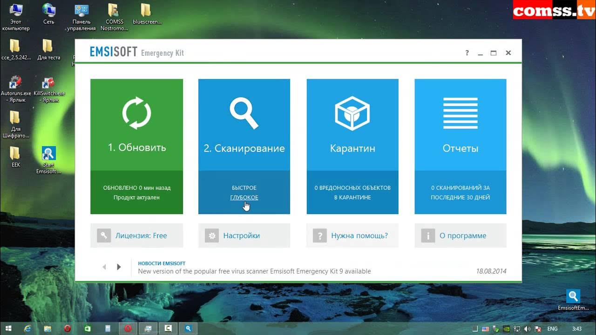Click the 0 ВРЕДОНОСНЫХ ОБЪЕКТОВ В КАРАНТИНЕ text
Viewport: 596px width, 335px height.
click(x=352, y=193)
